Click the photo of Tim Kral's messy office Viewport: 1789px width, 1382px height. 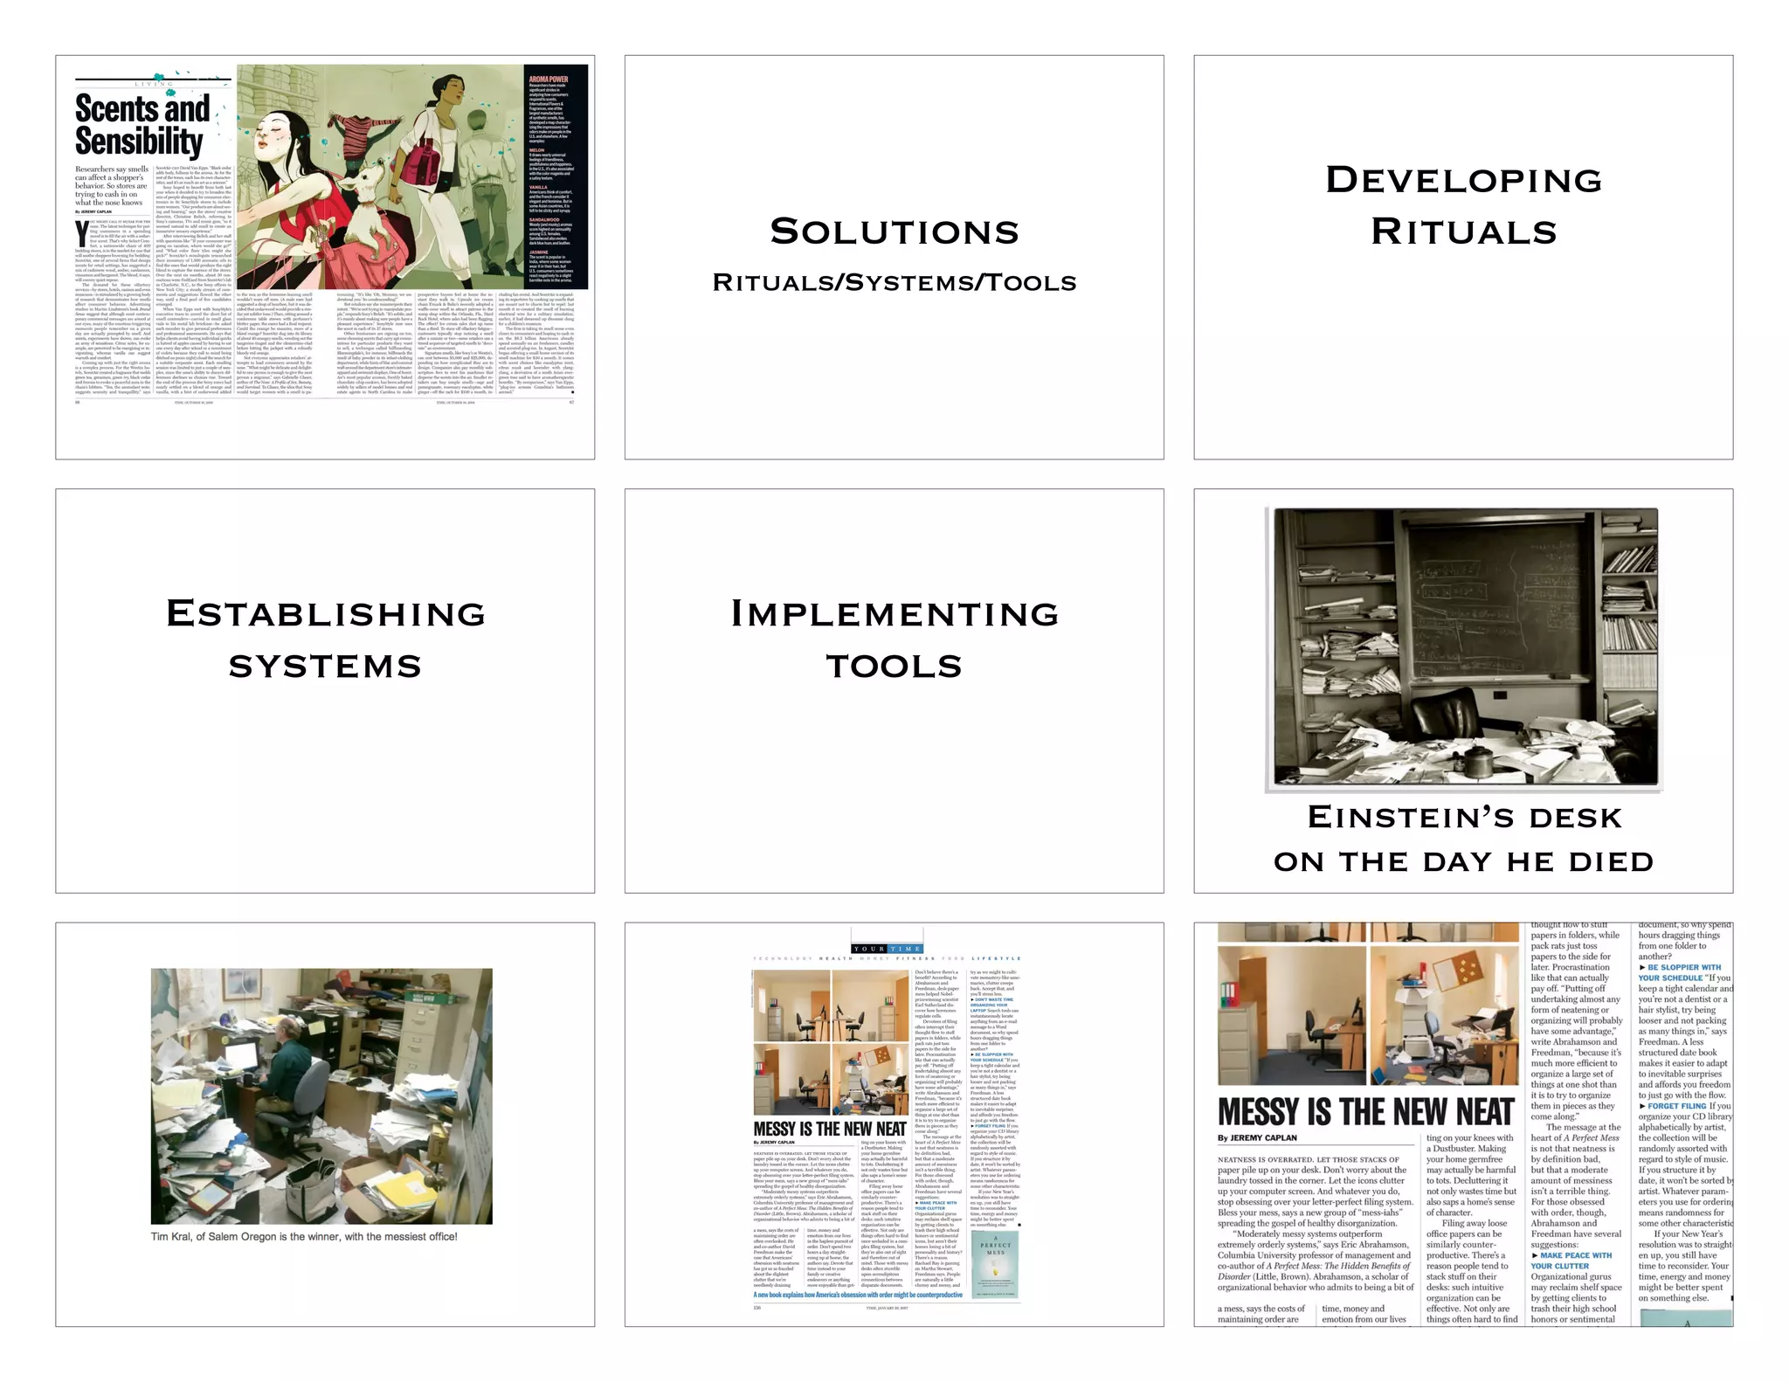(x=321, y=1095)
